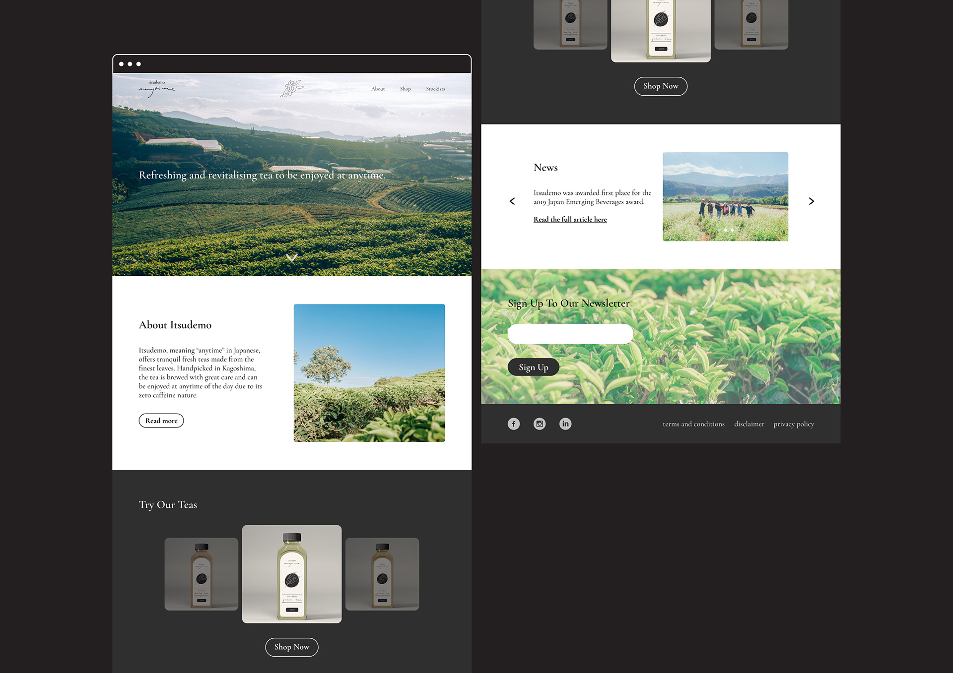Screen dimensions: 953x673
Task: Go to next news item arrow
Action: click(x=811, y=201)
